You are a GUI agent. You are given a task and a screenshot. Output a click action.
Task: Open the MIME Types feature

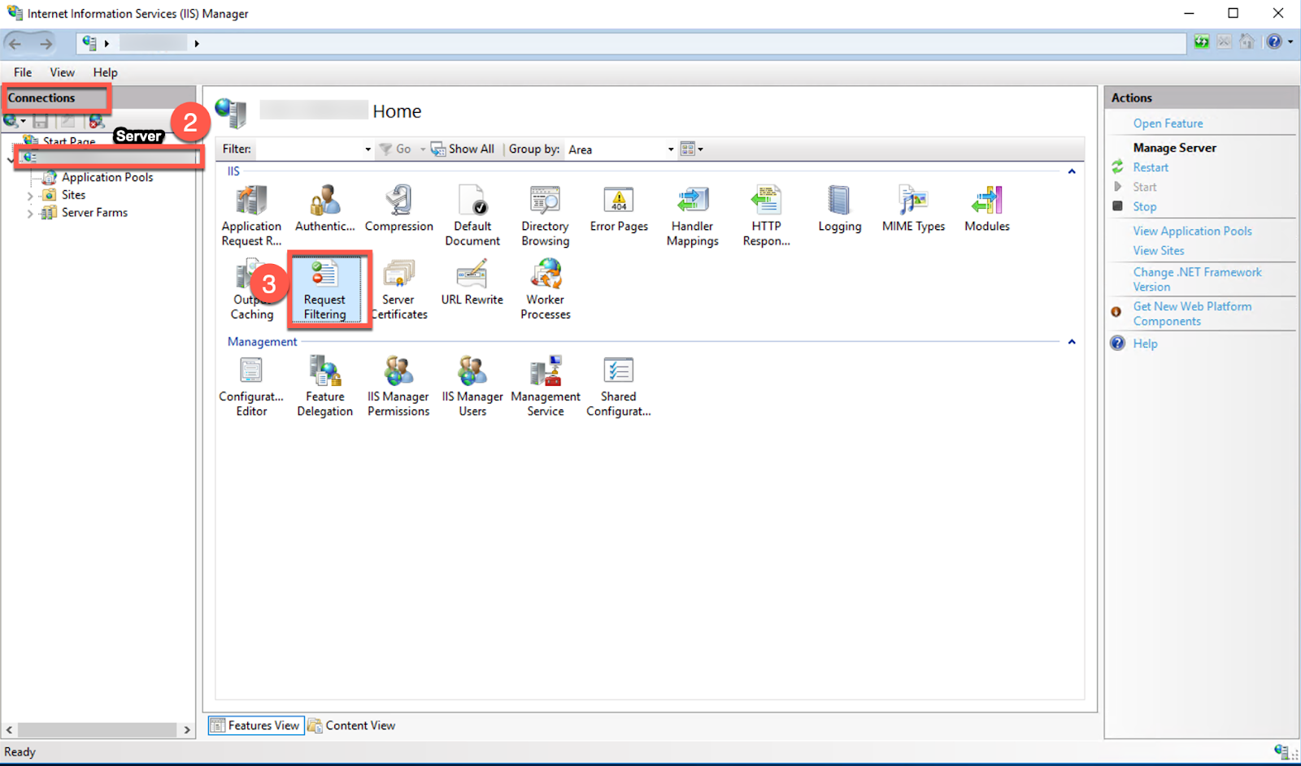(913, 209)
